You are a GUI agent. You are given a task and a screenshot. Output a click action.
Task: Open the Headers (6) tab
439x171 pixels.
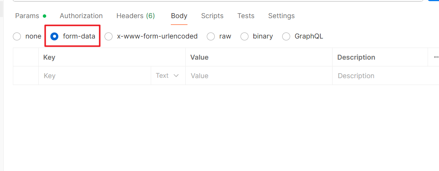pyautogui.click(x=136, y=16)
